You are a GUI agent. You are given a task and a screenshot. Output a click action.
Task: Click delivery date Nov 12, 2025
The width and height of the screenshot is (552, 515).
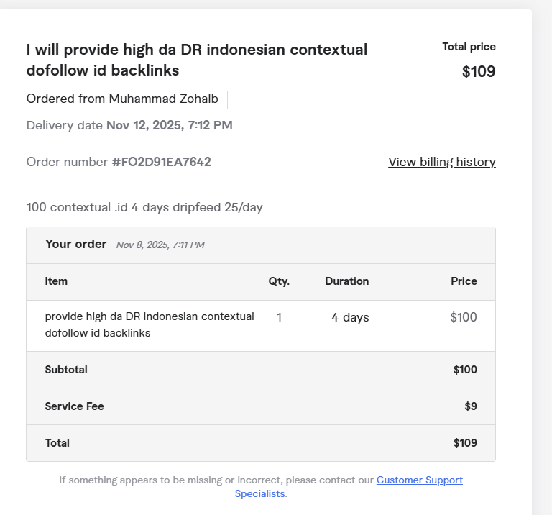169,126
